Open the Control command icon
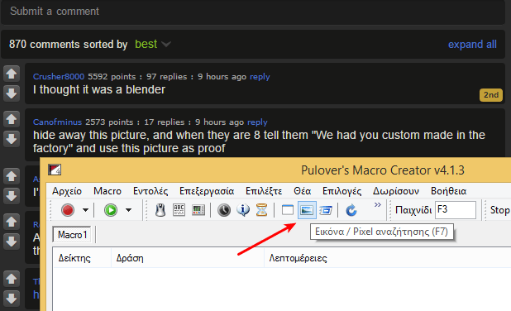Image resolution: width=511 pixels, height=311 pixels. coord(198,210)
